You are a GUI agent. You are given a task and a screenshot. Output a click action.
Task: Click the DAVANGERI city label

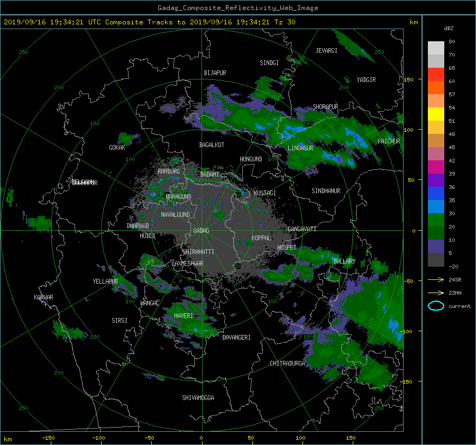(x=236, y=338)
